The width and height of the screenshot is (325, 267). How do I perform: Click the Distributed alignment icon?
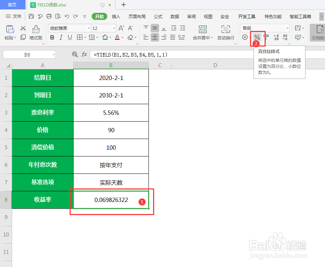click(x=182, y=37)
